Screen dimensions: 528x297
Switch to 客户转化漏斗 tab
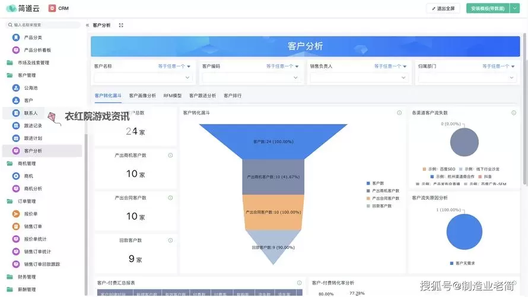(108, 96)
